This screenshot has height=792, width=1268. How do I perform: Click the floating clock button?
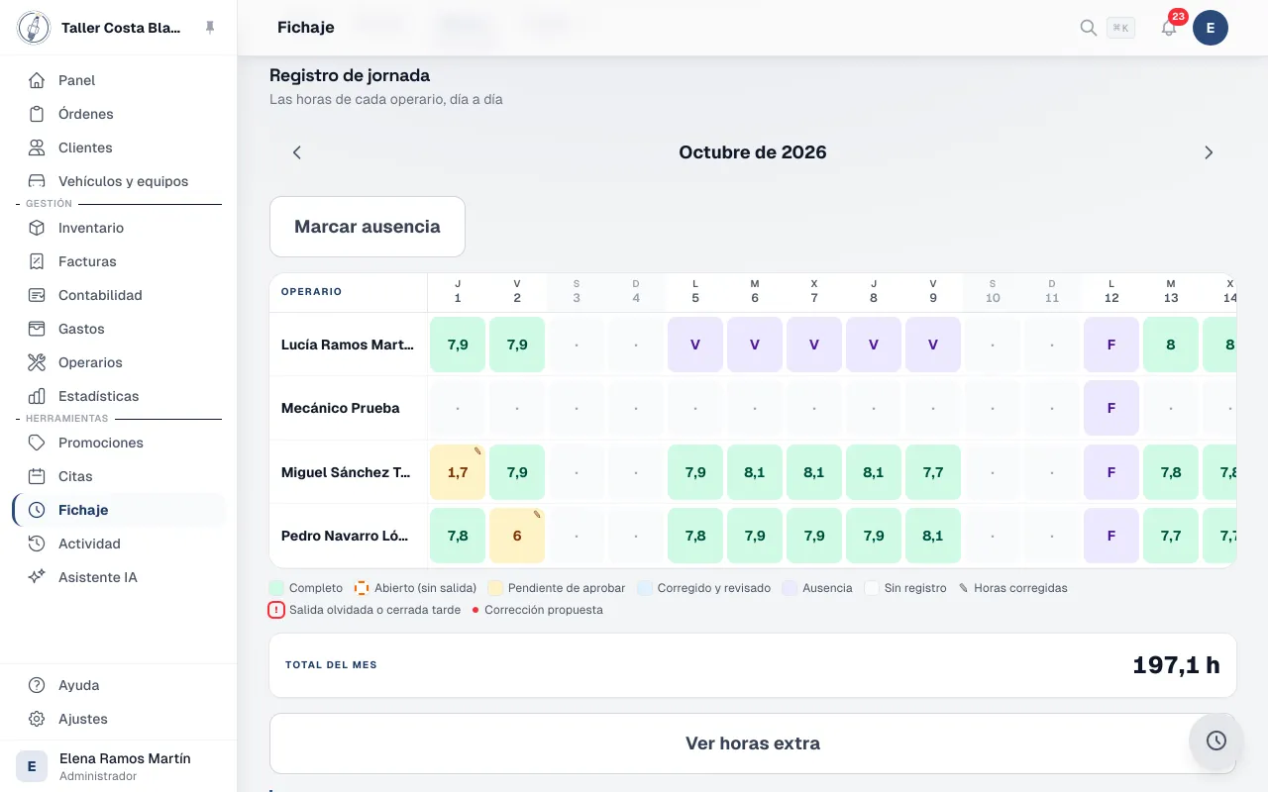point(1216,741)
